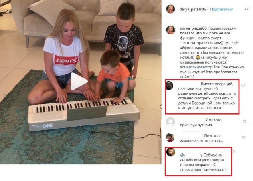
Task: Like the comment mentioning Собчак
Action: [x=233, y=151]
